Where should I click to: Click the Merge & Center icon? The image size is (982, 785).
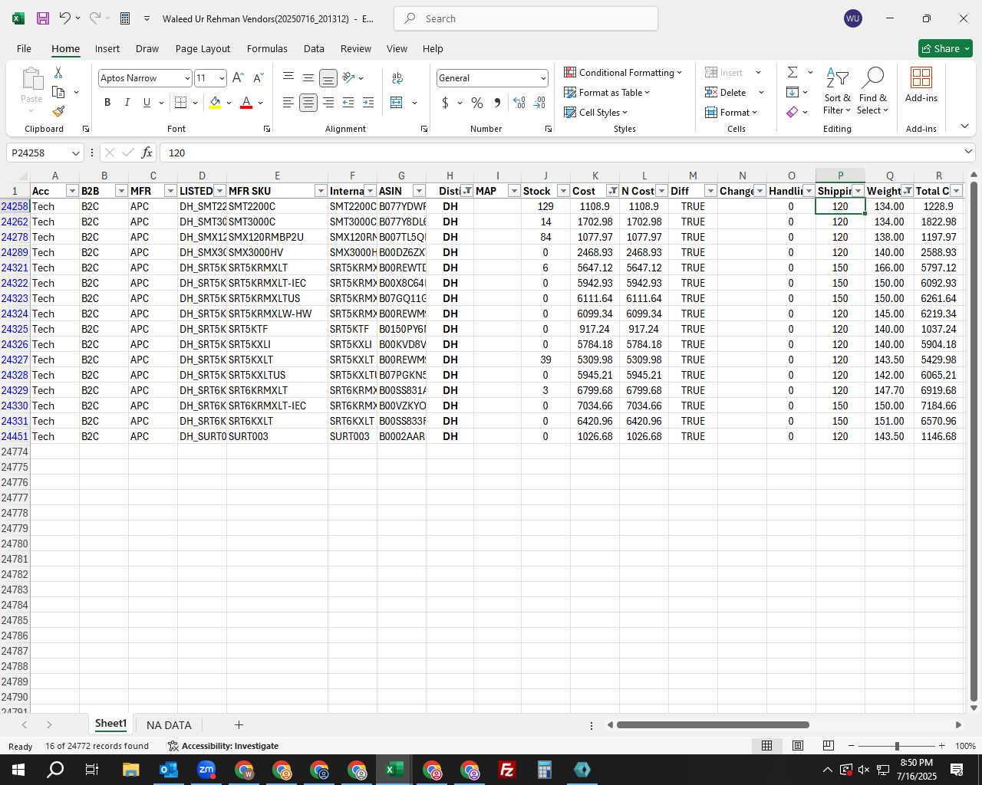tap(397, 103)
